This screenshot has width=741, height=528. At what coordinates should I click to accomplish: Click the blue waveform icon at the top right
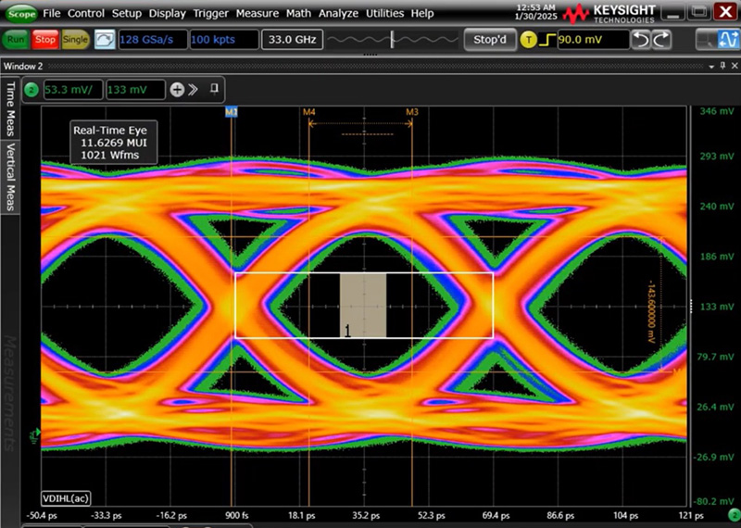click(728, 40)
